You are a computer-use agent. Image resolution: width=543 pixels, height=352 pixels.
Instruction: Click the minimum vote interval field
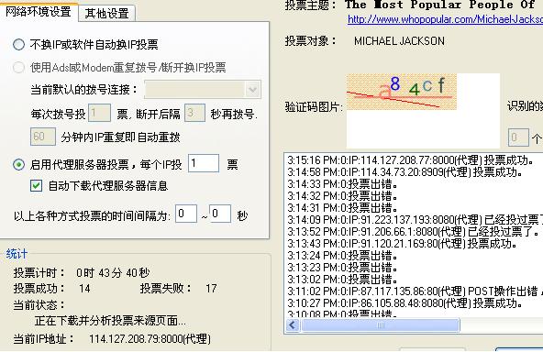186,214
